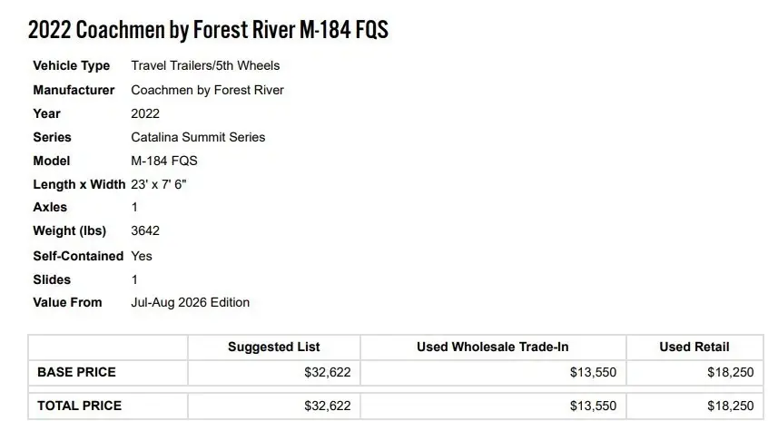The image size is (768, 421).
Task: Click Catalina Summit Series text
Action: click(x=198, y=137)
